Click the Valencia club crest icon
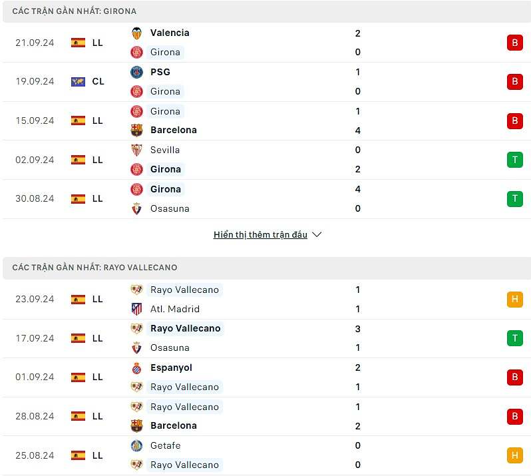The width and height of the screenshot is (531, 476). (x=136, y=33)
